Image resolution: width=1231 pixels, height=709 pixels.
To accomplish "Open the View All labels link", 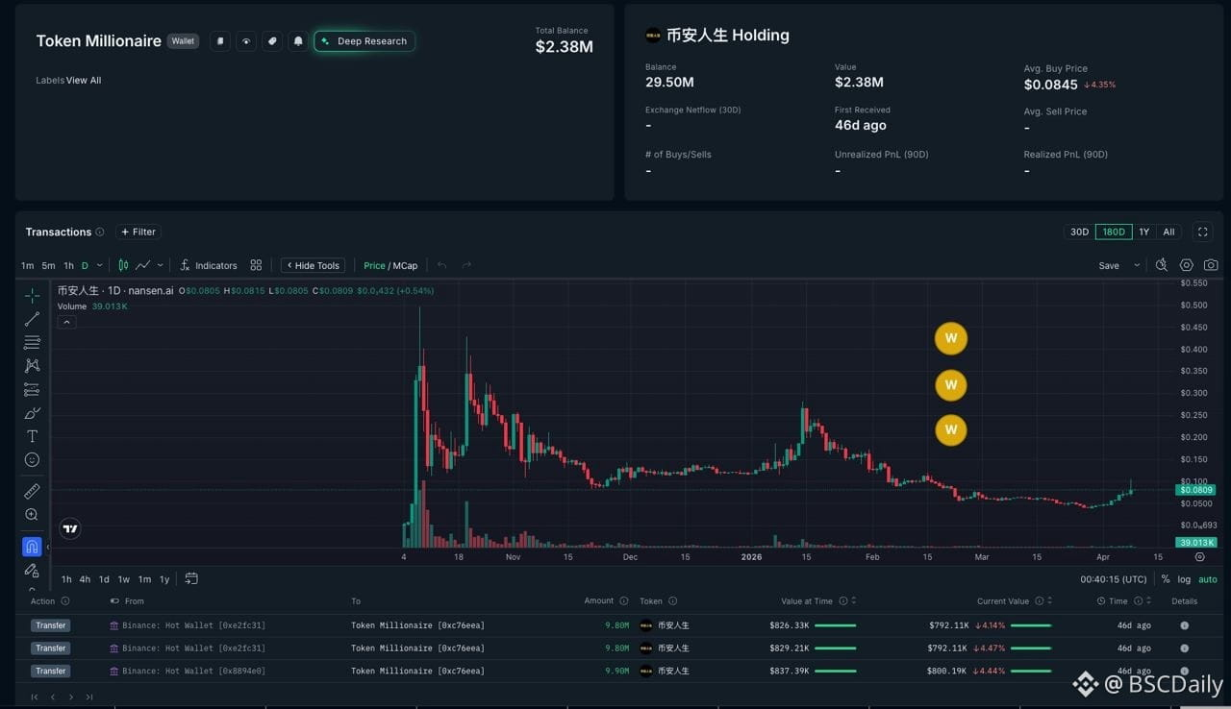I will pos(84,80).
